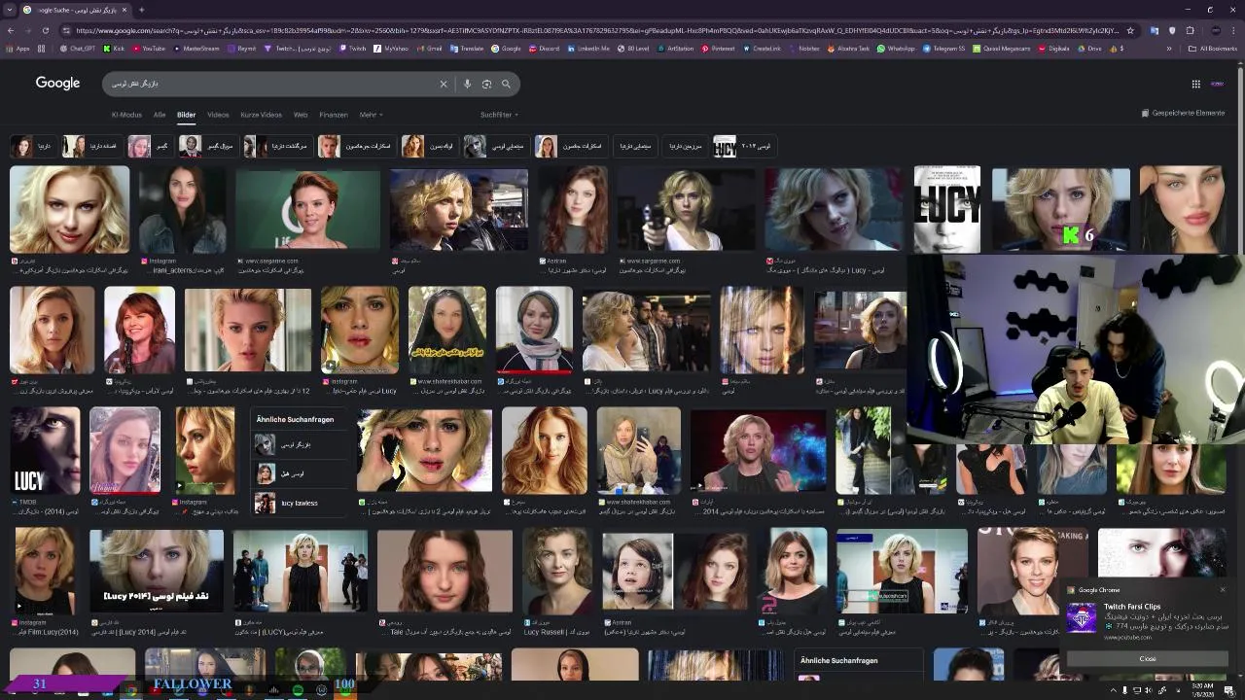The height and width of the screenshot is (700, 1245).
Task: Open the All Bookmarks folder
Action: point(1213,48)
